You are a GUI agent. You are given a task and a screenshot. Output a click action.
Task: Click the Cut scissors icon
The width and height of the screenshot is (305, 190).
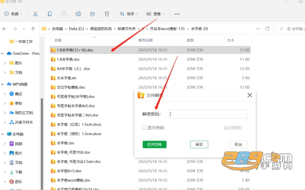(35, 14)
